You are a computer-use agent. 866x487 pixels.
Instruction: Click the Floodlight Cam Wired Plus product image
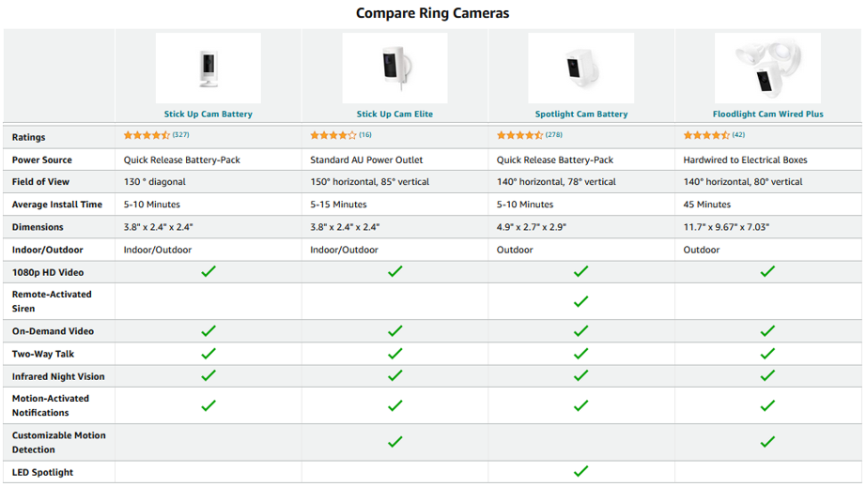tap(767, 68)
